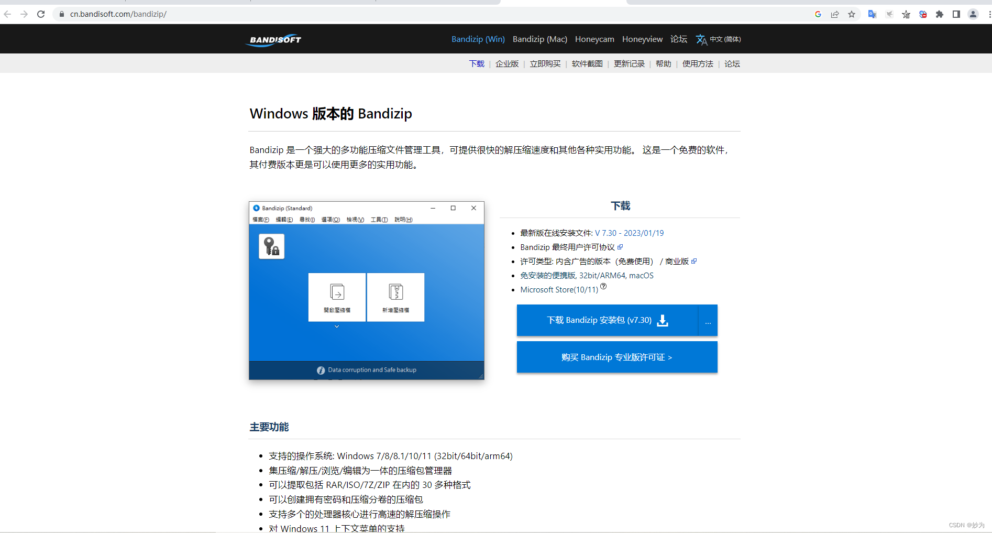Click the Bandizip application screenshot image
The height and width of the screenshot is (533, 992).
367,290
